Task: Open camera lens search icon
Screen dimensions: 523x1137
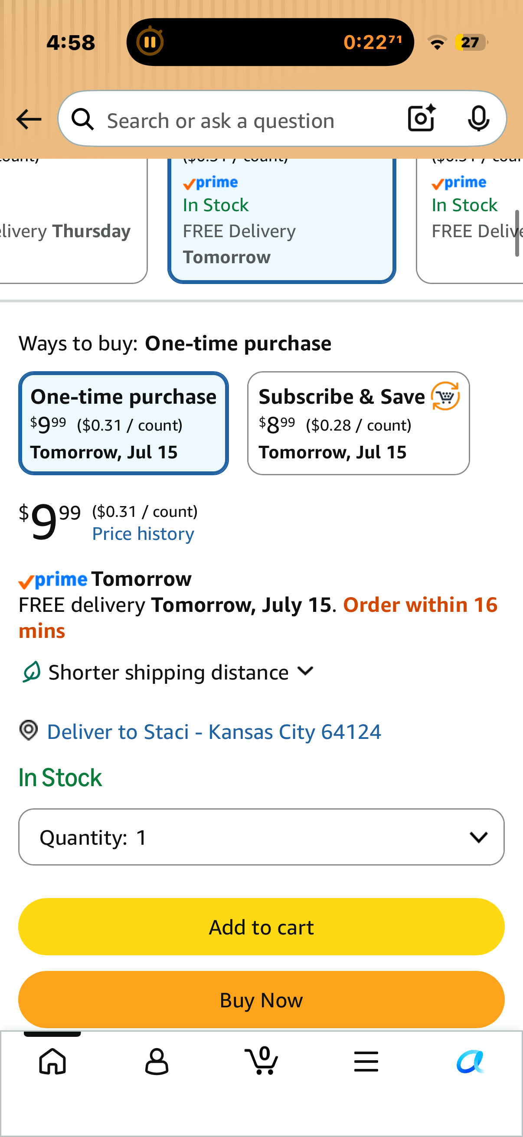Action: 422,118
